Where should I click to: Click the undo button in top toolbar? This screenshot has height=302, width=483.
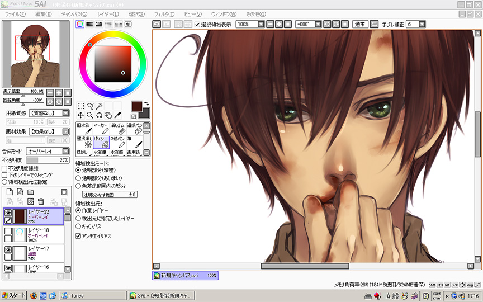click(157, 24)
